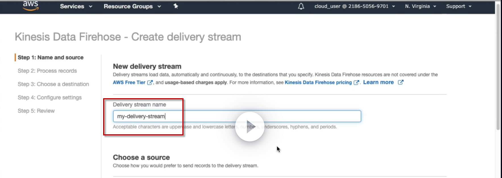The height and width of the screenshot is (178, 502).
Task: Open the N. Virginia region selector
Action: (x=420, y=6)
